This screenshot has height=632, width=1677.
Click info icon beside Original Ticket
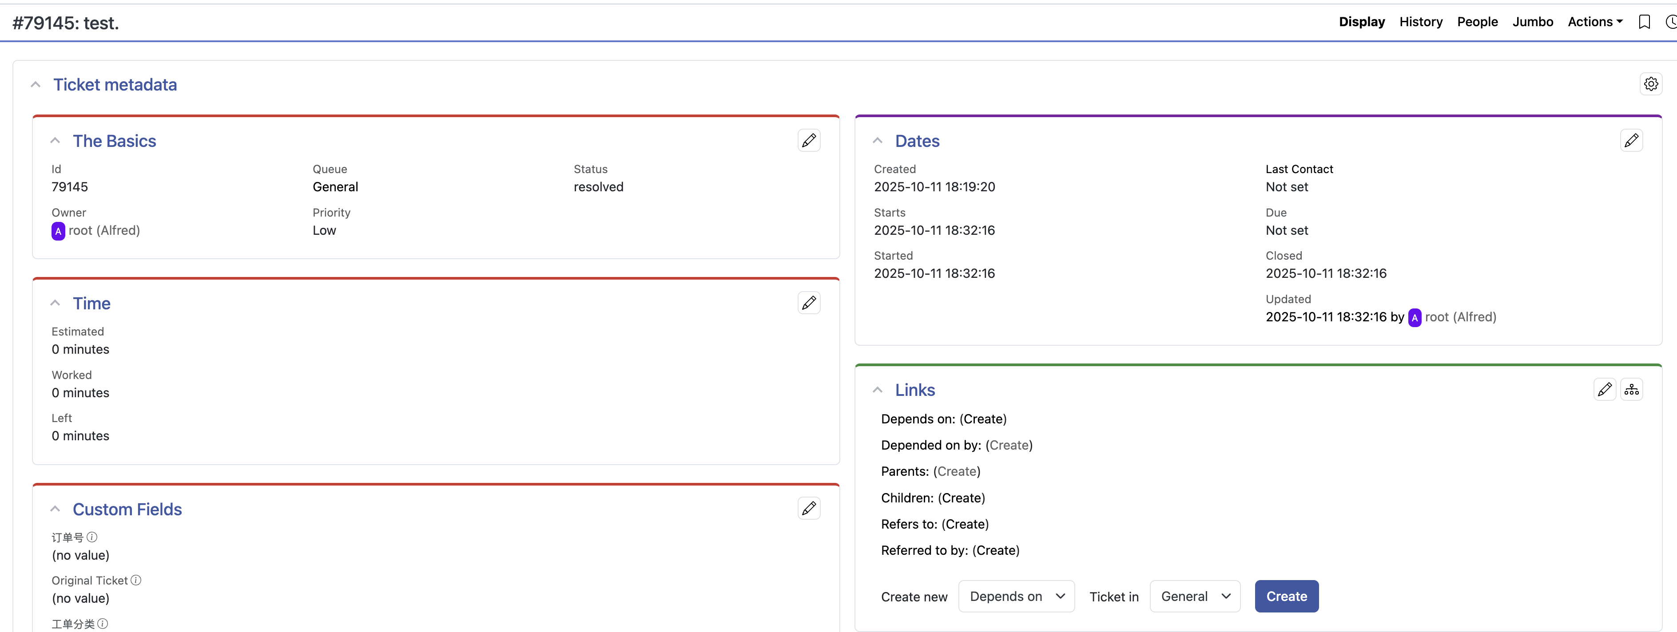click(136, 580)
